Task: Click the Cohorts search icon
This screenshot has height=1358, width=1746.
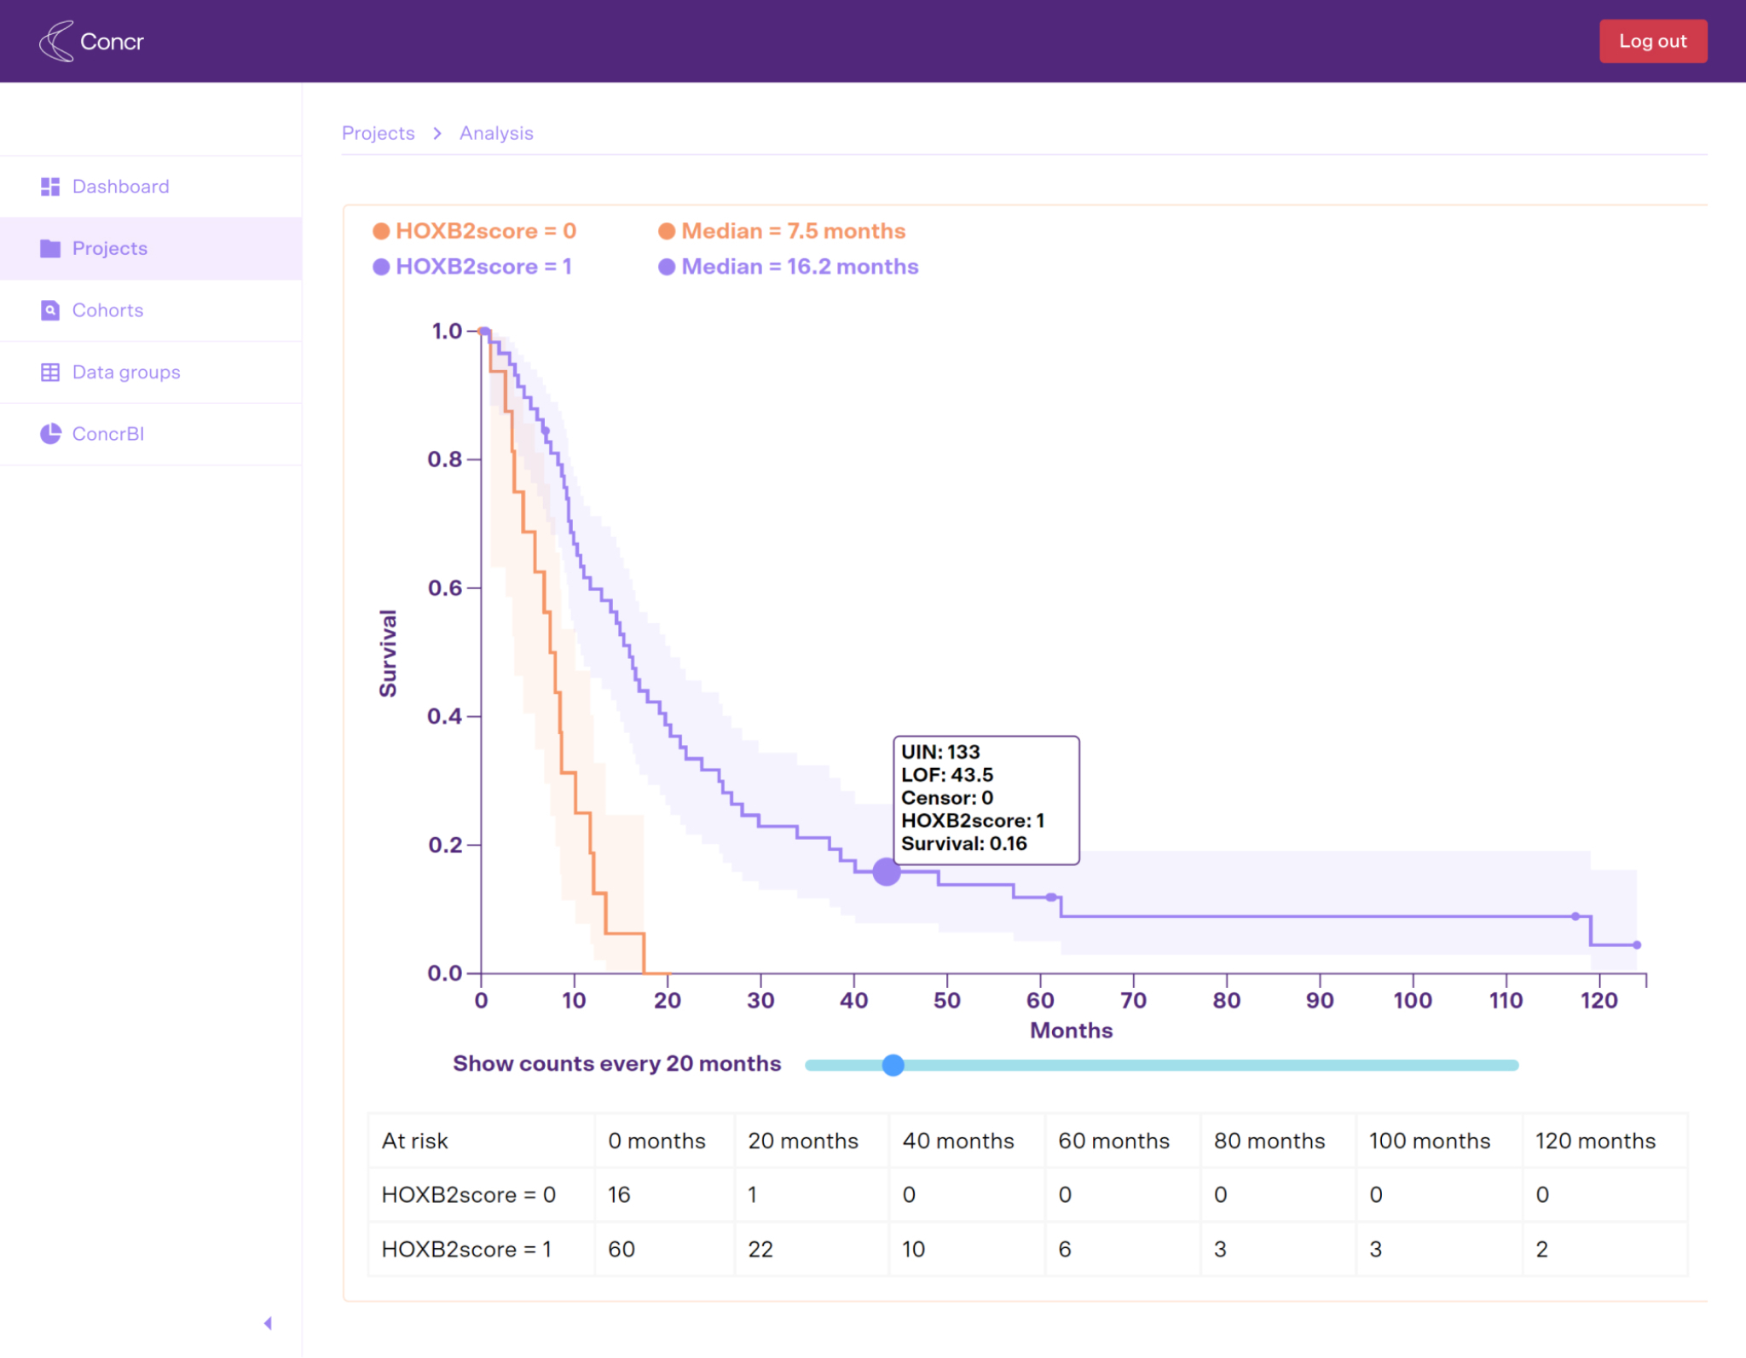Action: pos(50,310)
